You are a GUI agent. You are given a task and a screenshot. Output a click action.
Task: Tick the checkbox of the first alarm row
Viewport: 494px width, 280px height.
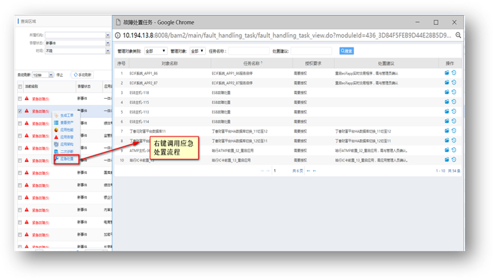20,99
